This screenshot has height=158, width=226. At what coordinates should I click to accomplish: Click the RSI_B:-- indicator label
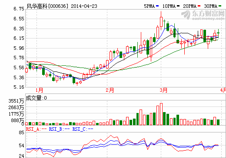point(59,129)
